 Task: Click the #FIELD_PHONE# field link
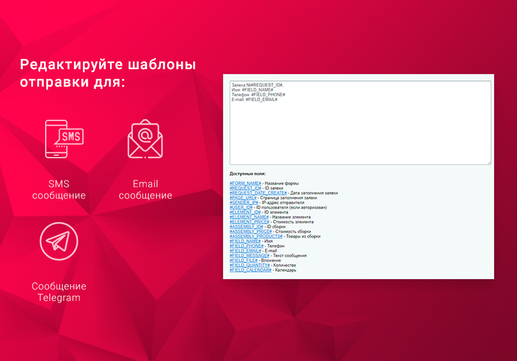coord(245,245)
